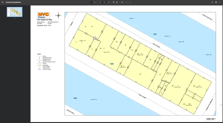The height and width of the screenshot is (123, 223).
Task: Click the undo arrow in toolbar
Action: (127, 2)
